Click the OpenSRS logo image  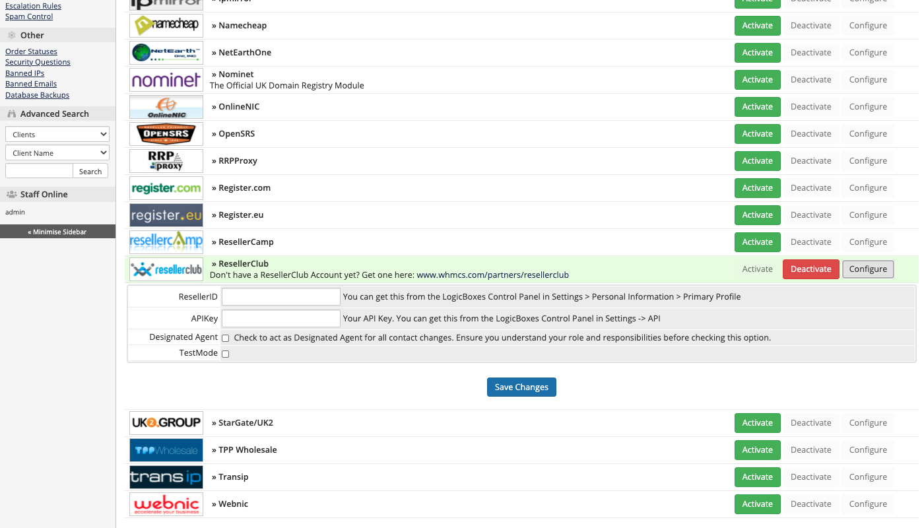[x=166, y=134]
